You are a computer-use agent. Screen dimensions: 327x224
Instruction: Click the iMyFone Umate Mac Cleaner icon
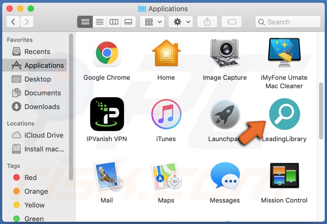(284, 52)
